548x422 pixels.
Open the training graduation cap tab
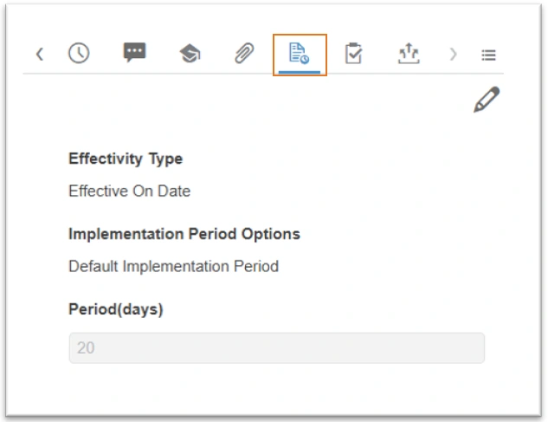click(x=189, y=54)
